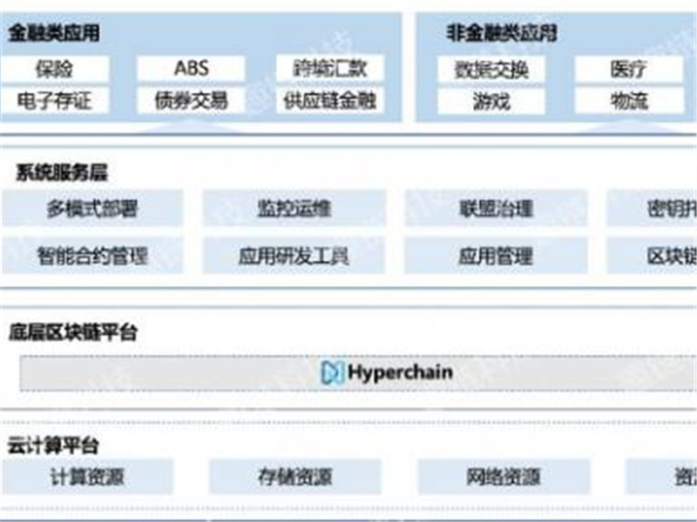Select the 监控运维 block
The image size is (697, 522).
click(294, 208)
